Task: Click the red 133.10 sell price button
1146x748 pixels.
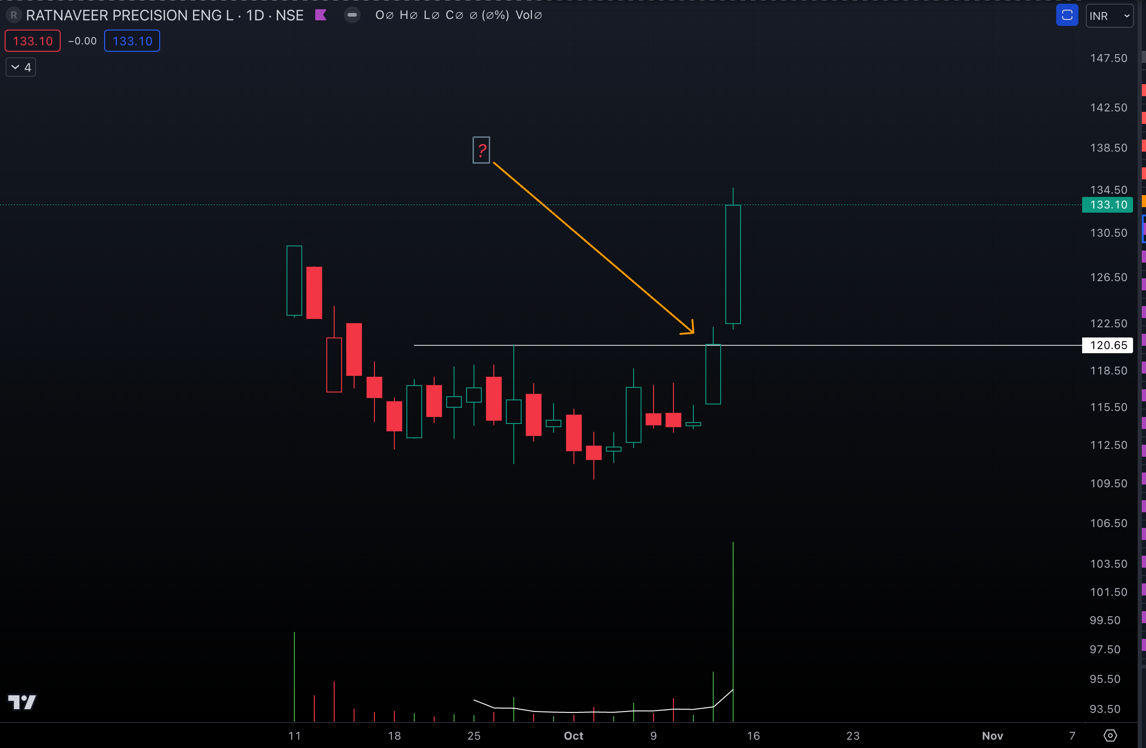Action: point(33,41)
